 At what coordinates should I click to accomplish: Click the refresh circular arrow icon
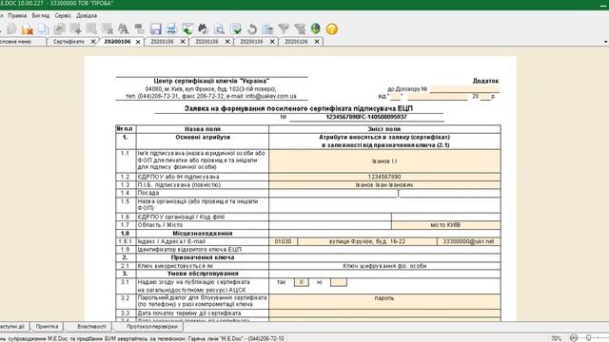tap(251, 29)
